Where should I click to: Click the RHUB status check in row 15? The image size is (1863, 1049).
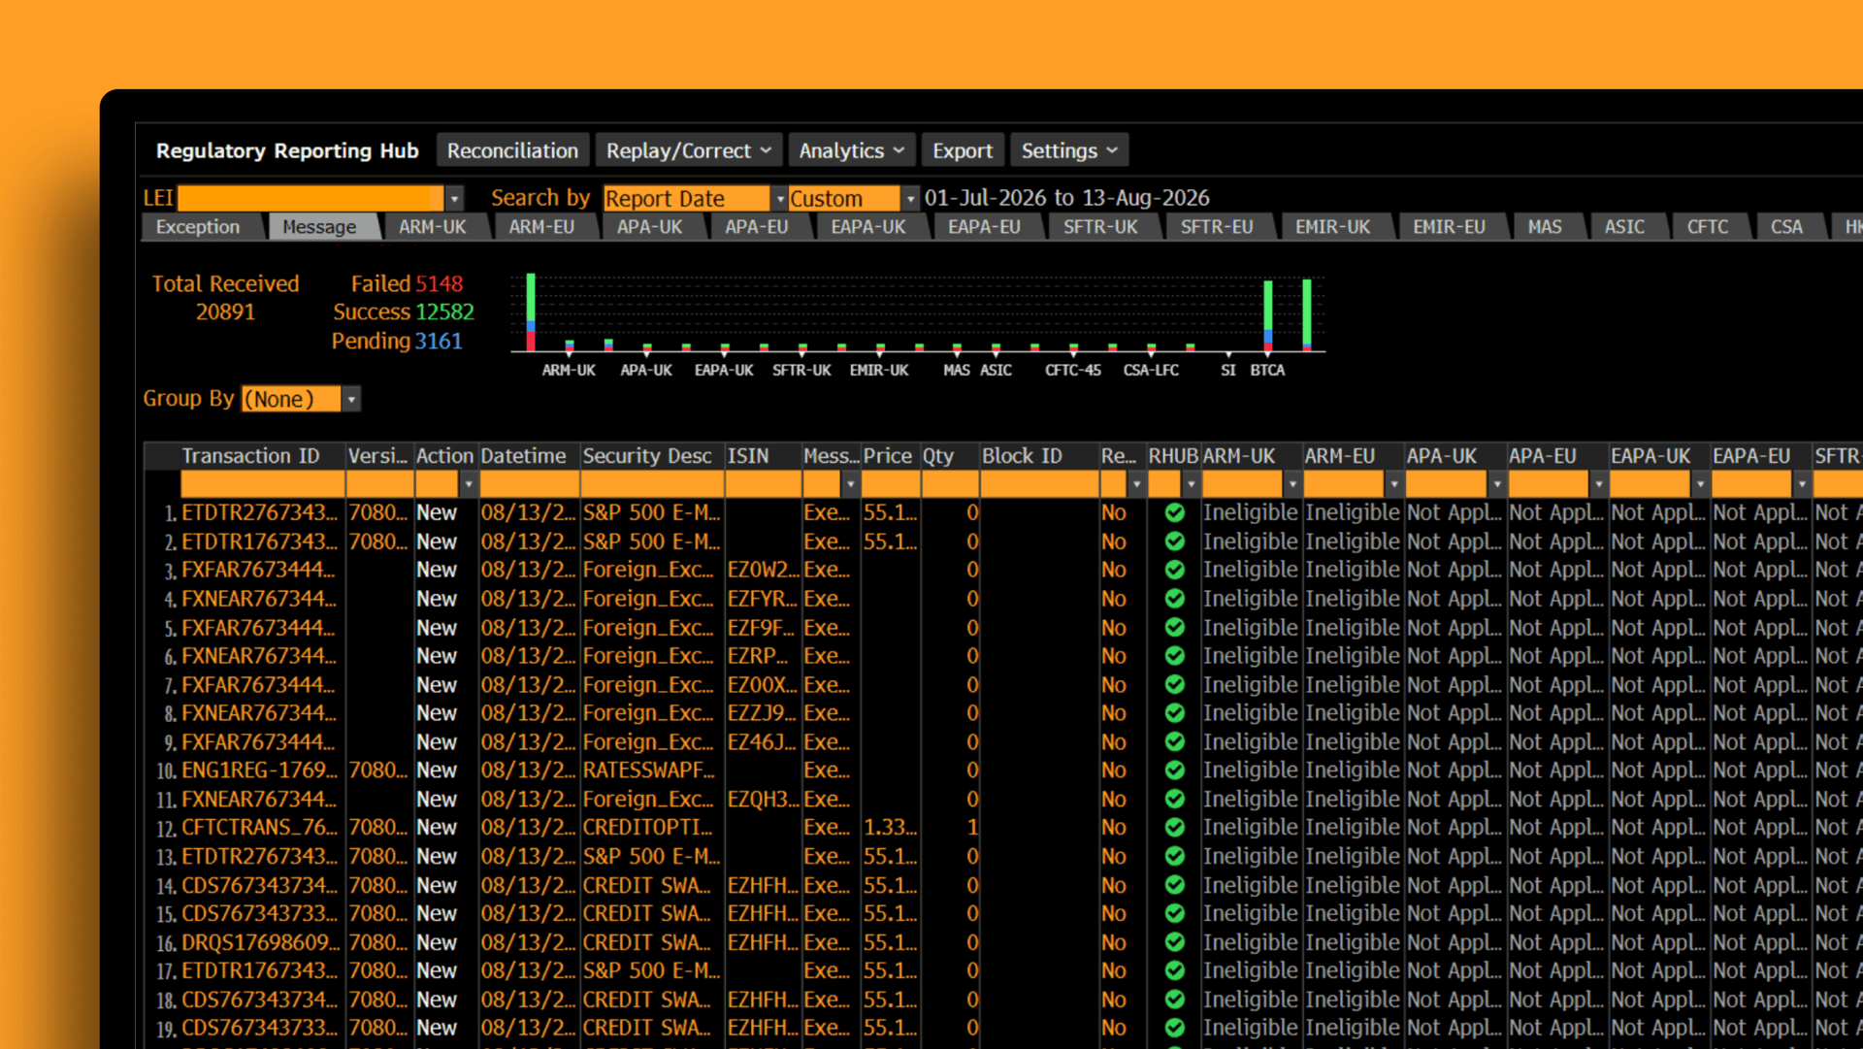1174,914
